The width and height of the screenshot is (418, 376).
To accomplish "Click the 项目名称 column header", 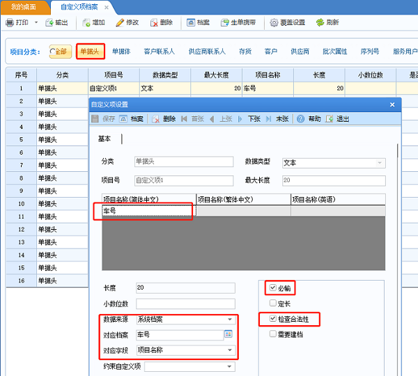I will click(268, 75).
